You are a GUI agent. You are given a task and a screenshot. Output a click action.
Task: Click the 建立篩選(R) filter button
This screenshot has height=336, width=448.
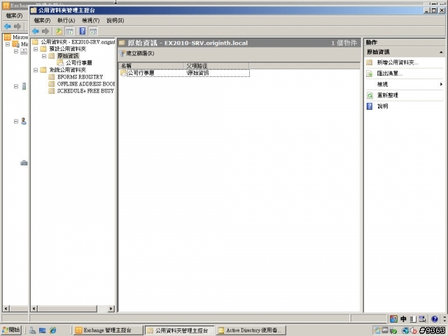137,53
